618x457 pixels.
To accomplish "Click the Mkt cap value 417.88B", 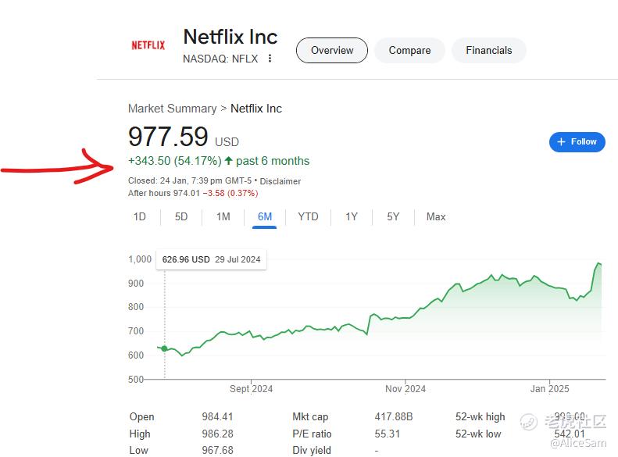I will click(394, 416).
